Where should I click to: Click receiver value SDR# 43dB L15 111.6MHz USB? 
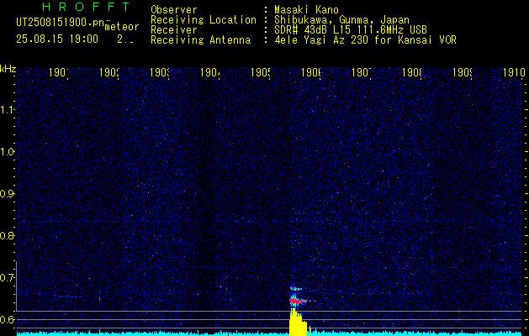351,30
